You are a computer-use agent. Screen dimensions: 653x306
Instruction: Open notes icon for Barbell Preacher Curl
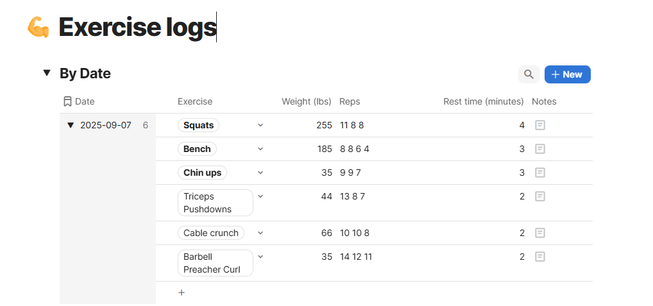coord(540,257)
